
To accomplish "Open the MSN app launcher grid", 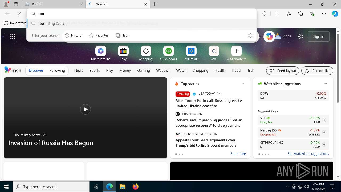I will click(13, 37).
